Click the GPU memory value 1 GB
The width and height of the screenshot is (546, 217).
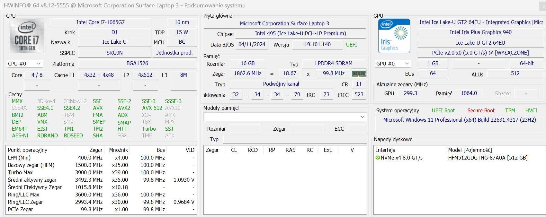[433, 63]
